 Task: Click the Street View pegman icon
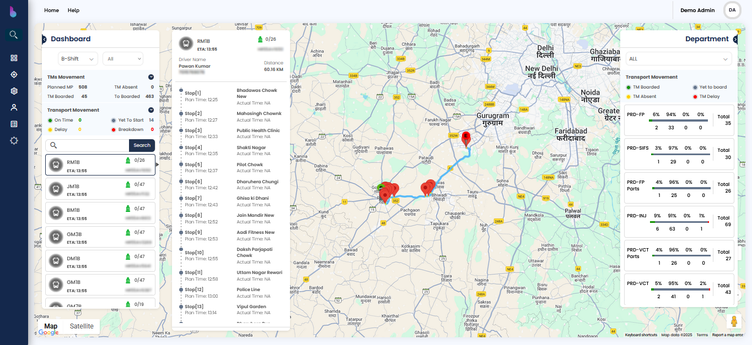coord(733,321)
